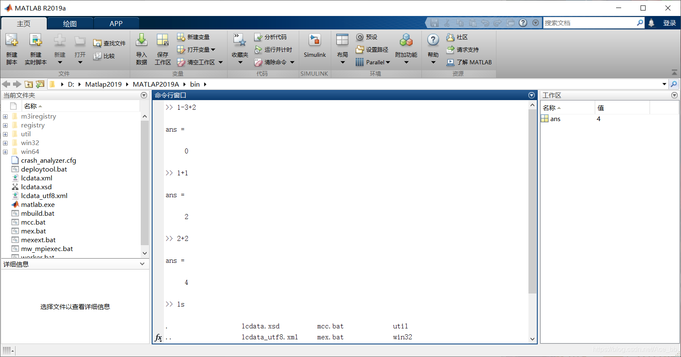Create a new script (新建脚本)
681x357 pixels.
pyautogui.click(x=12, y=49)
